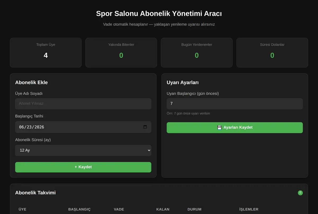Click the page title Spor Salonu Abonelik Yönetimi Aracı

[x=159, y=14]
